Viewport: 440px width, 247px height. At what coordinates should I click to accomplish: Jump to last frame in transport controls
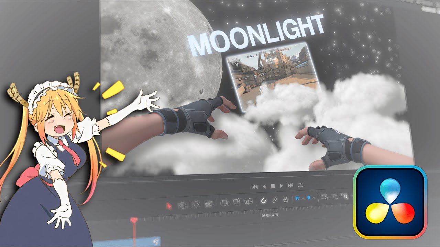(290, 185)
